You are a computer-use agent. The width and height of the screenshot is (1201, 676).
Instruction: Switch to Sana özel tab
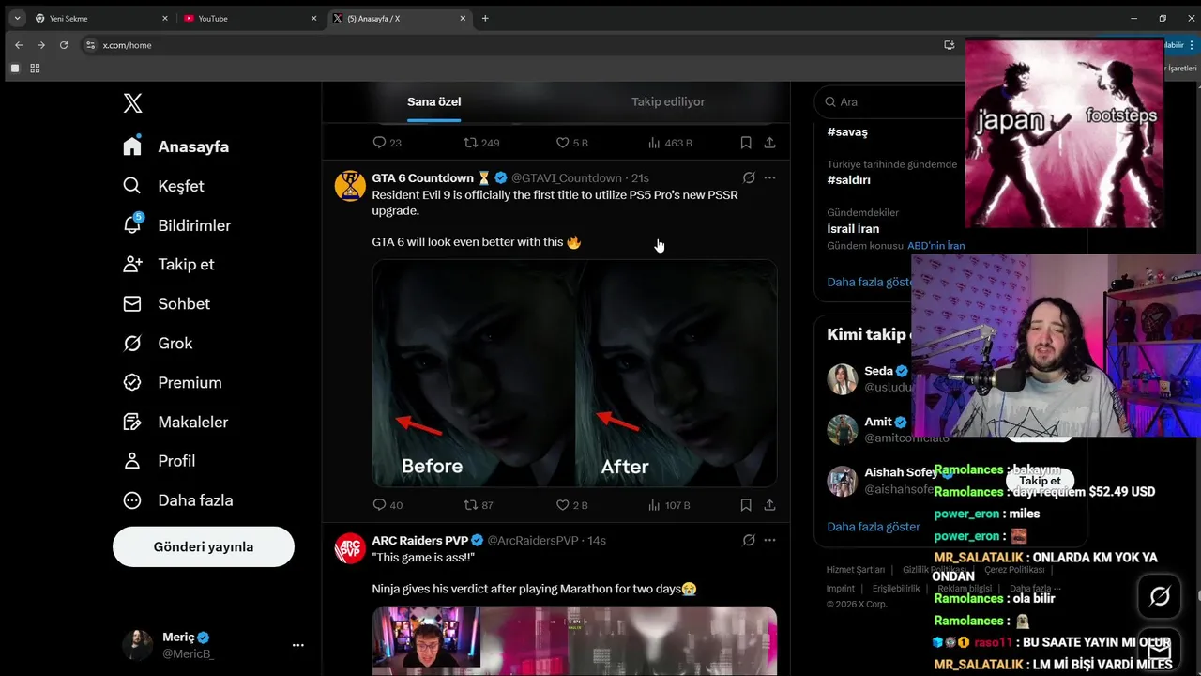434,101
